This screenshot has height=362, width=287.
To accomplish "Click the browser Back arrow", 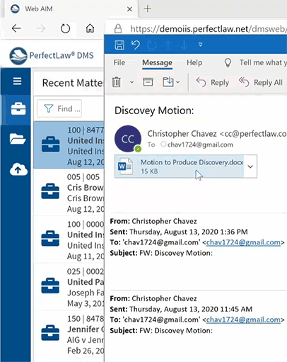I will point(16,28).
